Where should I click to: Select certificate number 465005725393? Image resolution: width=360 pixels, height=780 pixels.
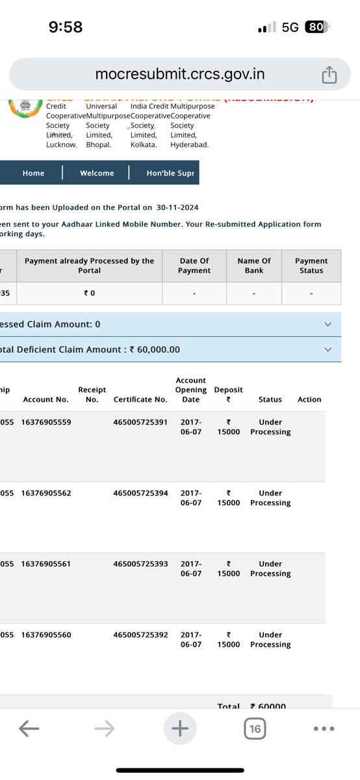pos(140,564)
